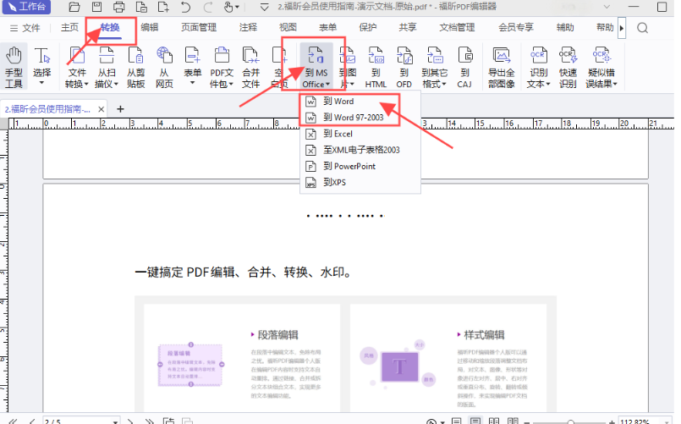Select the 手型工具 hand tool
Screen dimensions: 681x424
tap(14, 67)
